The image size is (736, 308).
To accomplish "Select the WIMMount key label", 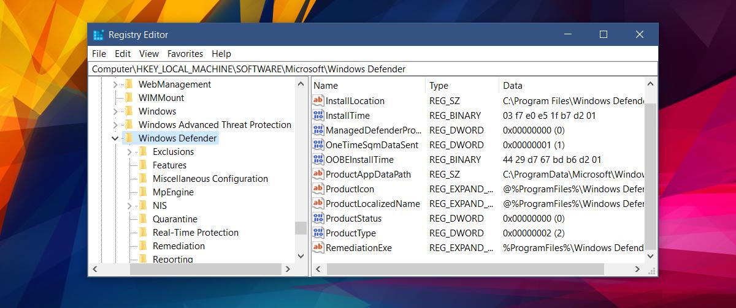I will pos(161,98).
